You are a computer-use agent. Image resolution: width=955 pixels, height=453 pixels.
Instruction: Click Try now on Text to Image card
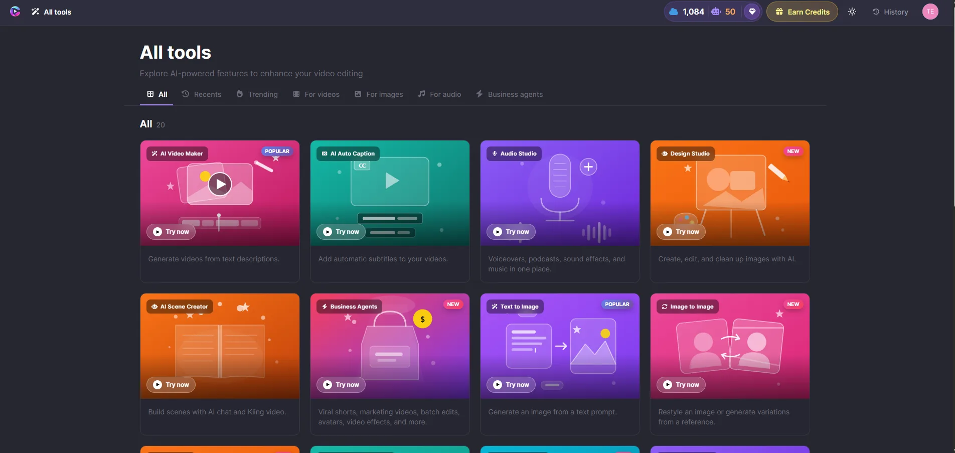pos(511,385)
